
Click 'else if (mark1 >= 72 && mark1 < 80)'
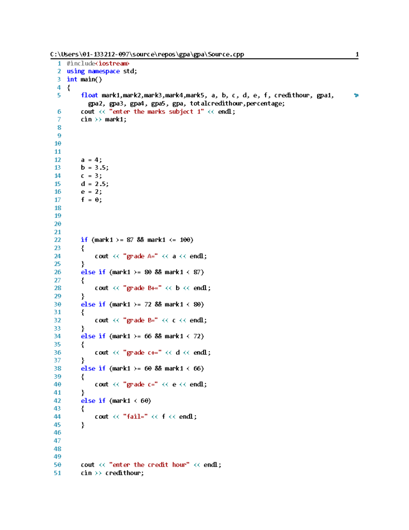[x=142, y=304]
